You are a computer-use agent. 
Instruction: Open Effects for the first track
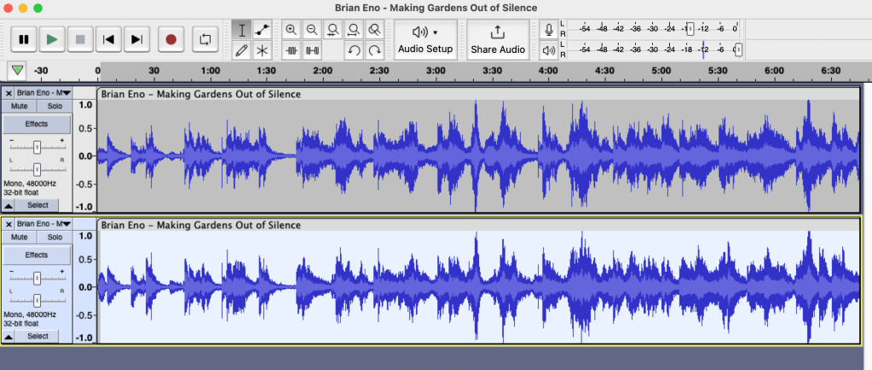pos(37,124)
